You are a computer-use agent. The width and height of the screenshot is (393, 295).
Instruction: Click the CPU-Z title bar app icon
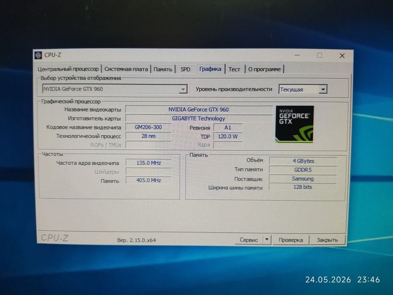[38, 55]
